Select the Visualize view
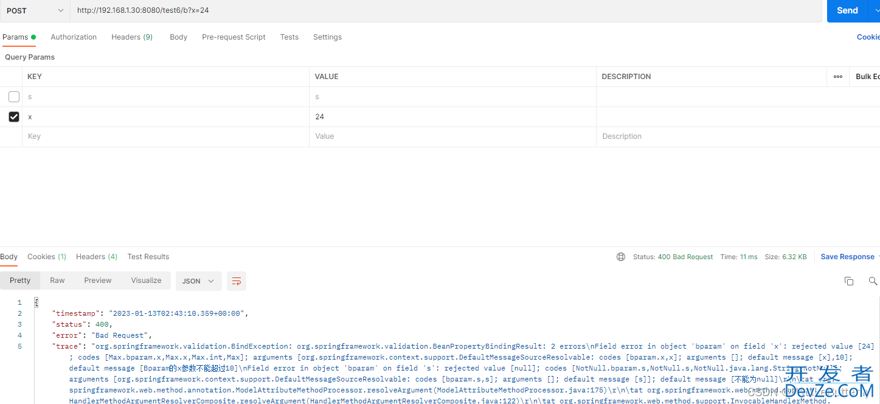This screenshot has height=404, width=880. click(x=146, y=280)
